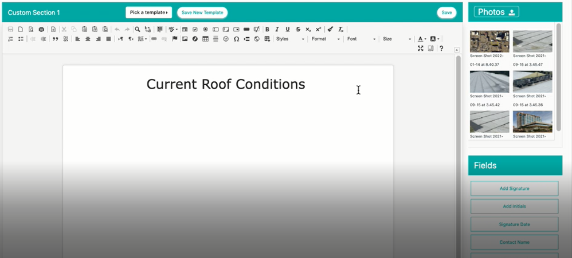Insert a horizontal line
572x258 pixels.
point(216,39)
